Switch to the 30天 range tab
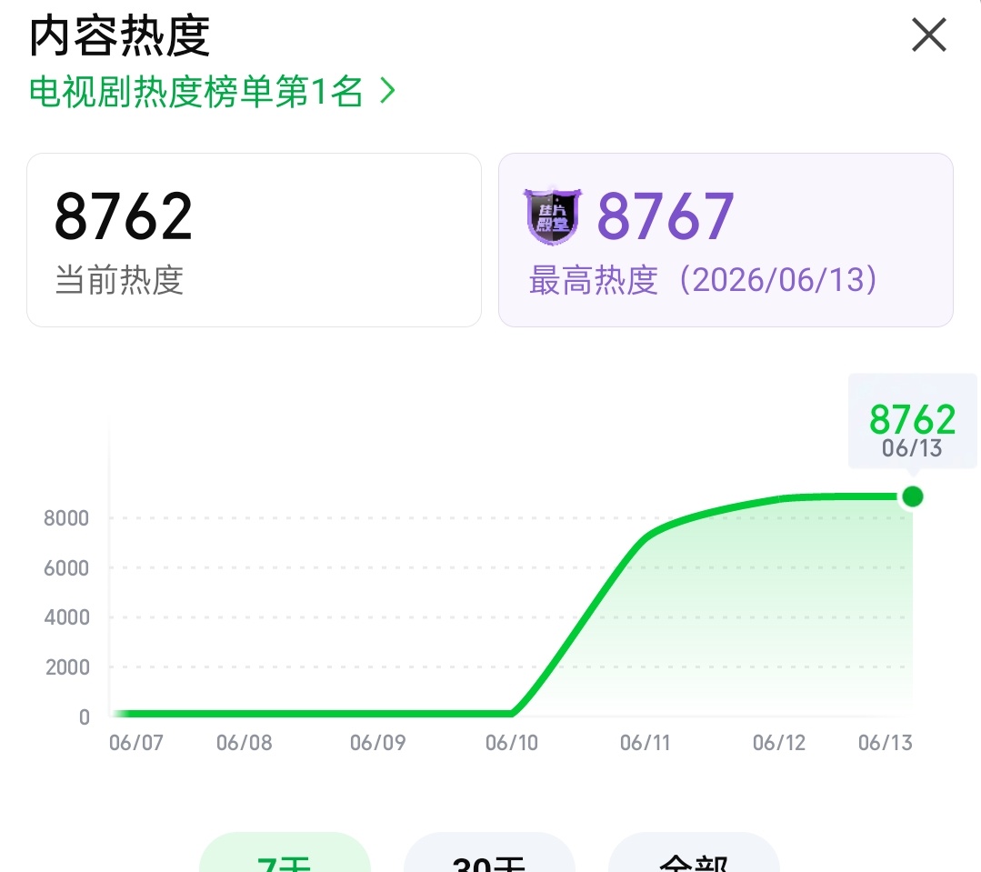 [x=489, y=852]
